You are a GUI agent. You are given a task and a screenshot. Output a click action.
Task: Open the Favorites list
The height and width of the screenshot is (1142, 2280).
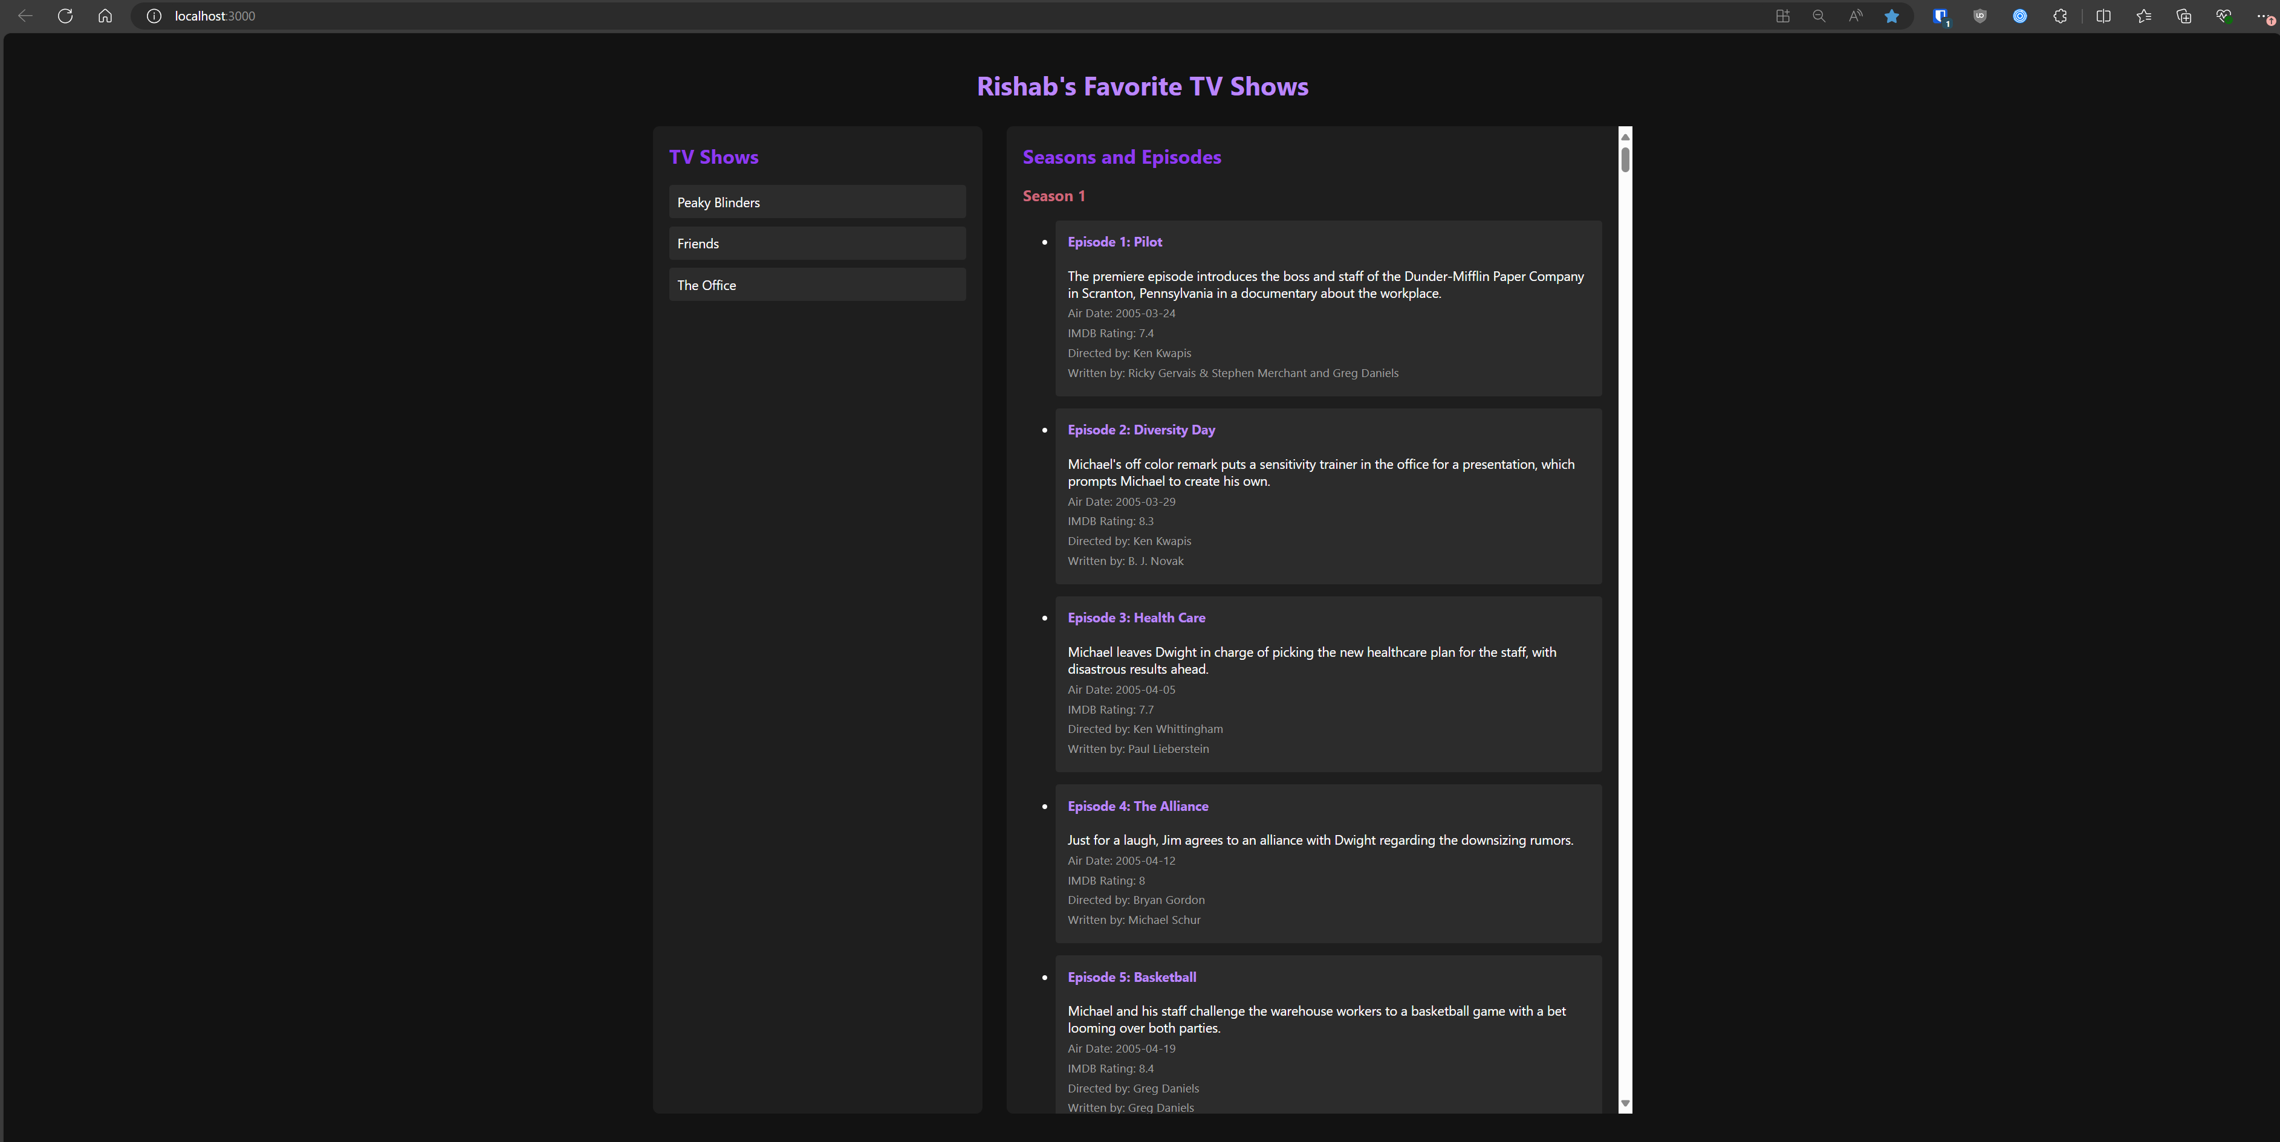(2143, 16)
